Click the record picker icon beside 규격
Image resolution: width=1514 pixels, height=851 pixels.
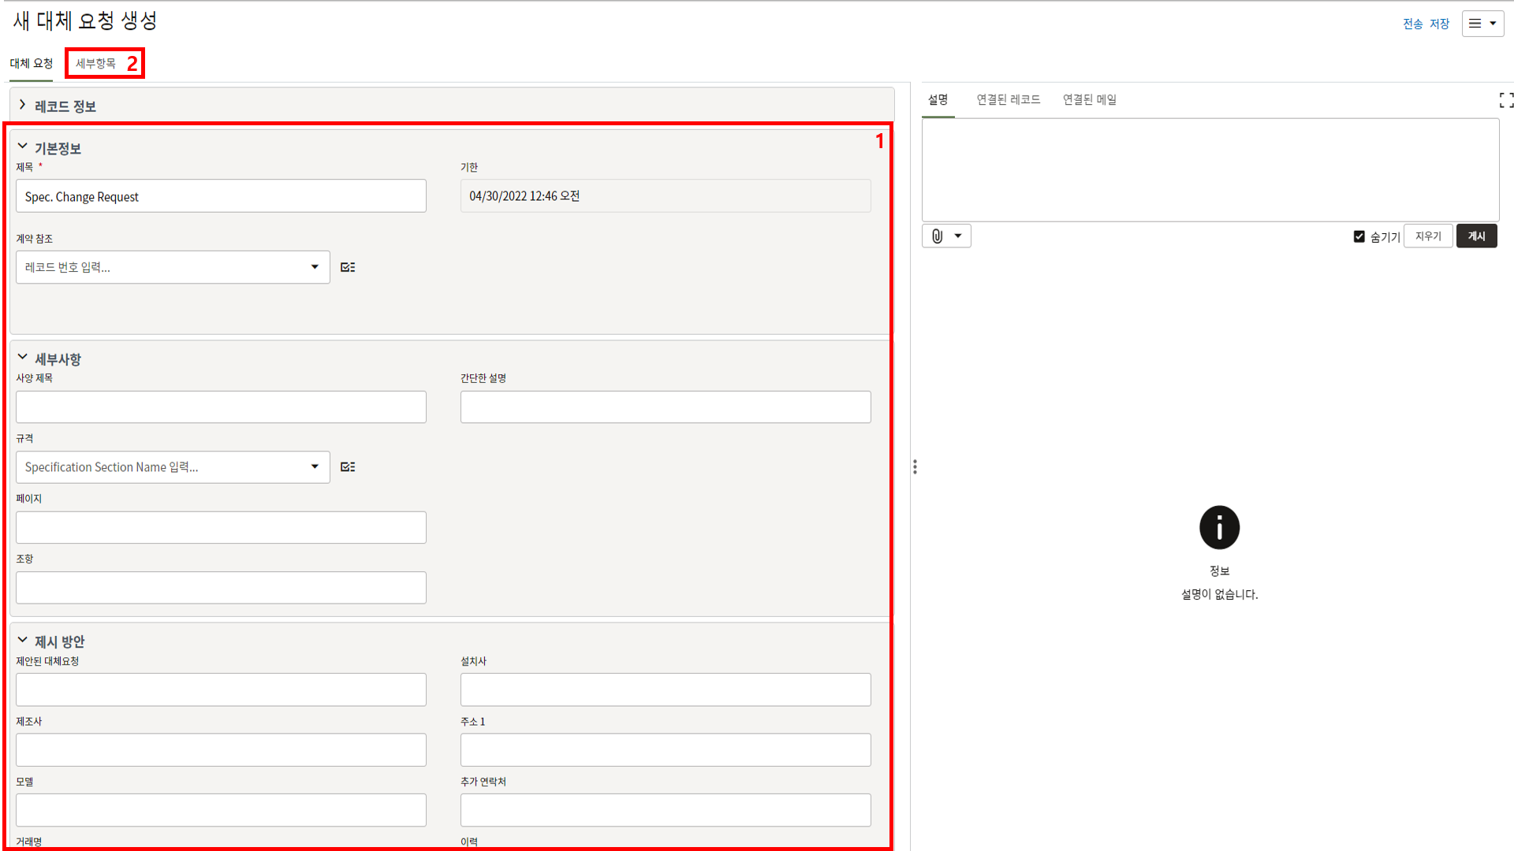[348, 467]
